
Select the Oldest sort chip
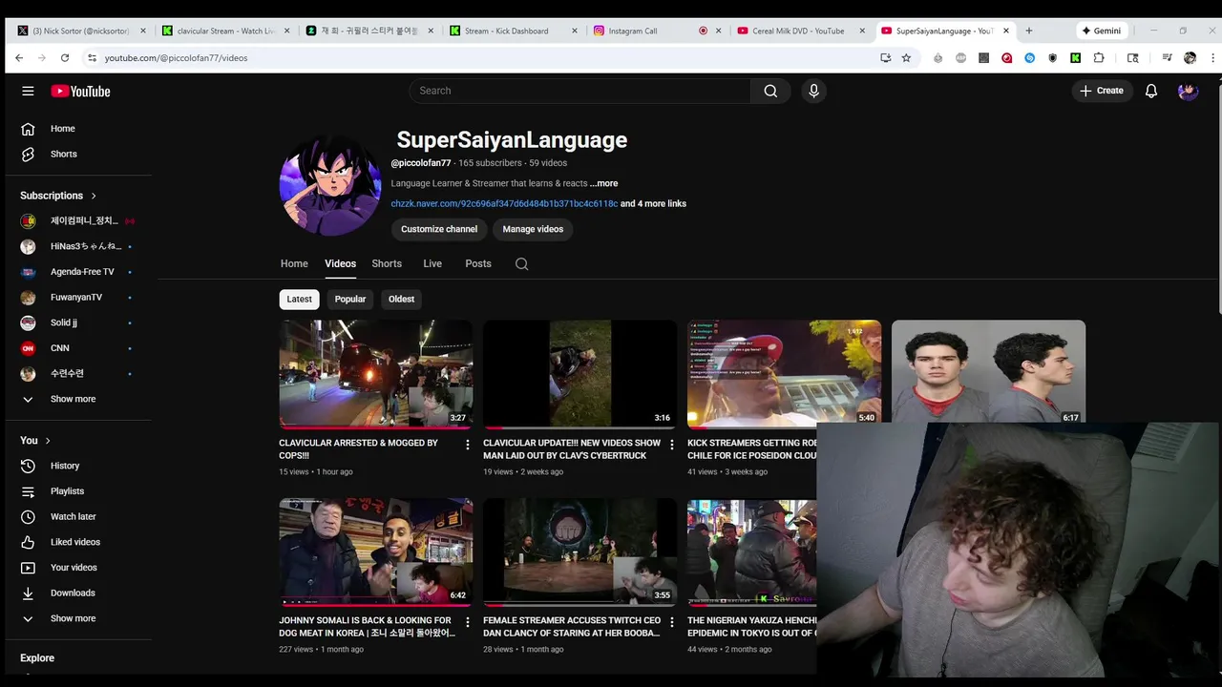[401, 300]
